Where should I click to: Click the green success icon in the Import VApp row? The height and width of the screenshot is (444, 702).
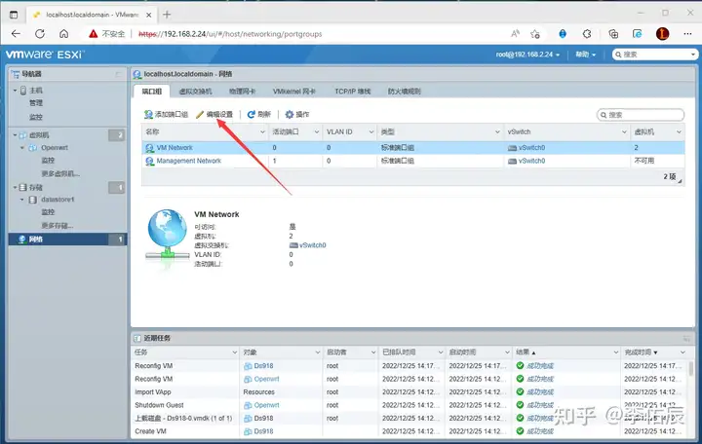pyautogui.click(x=520, y=391)
